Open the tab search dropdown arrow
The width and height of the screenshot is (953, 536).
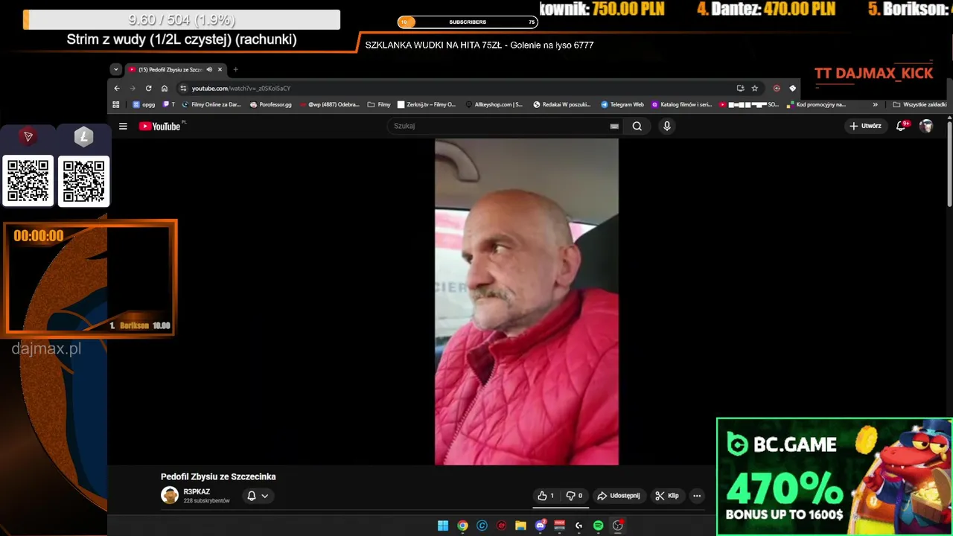coord(115,69)
